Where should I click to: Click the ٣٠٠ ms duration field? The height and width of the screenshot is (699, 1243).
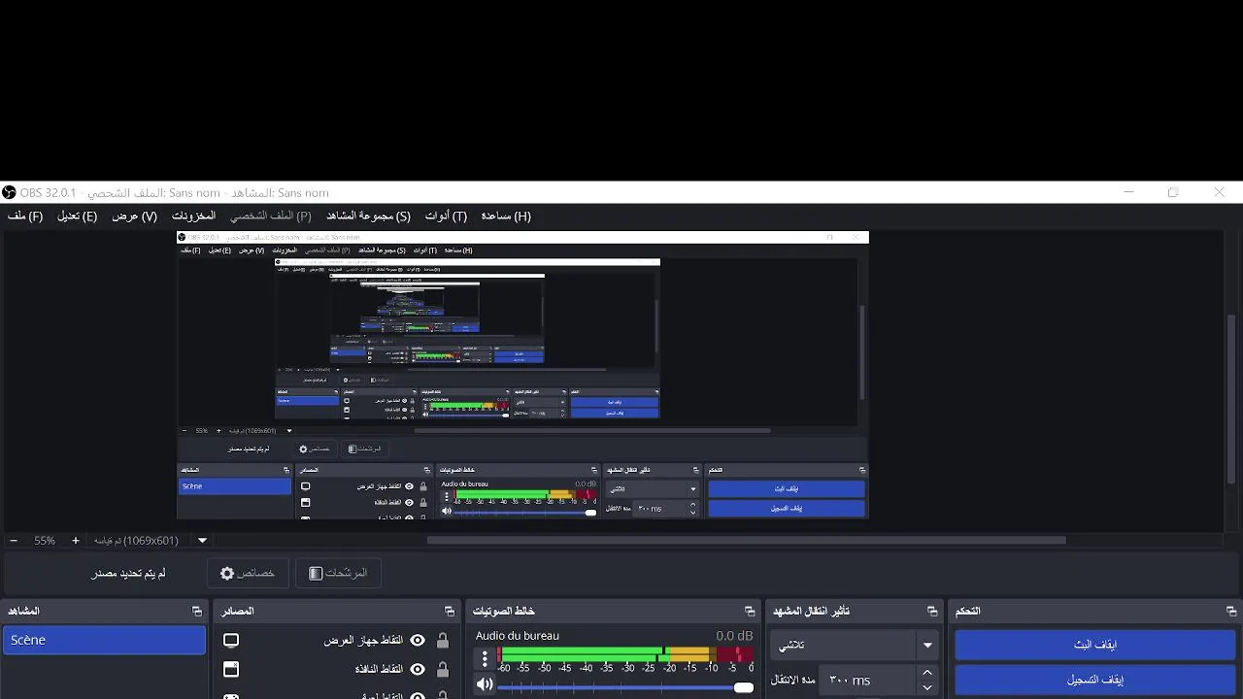tap(867, 681)
